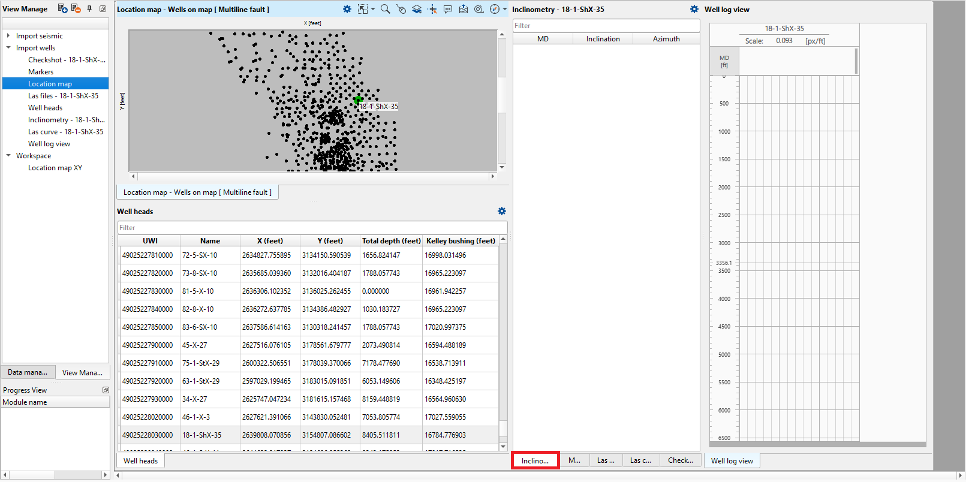Click the Well heads bottom tab
966x482 pixels.
[x=140, y=461]
